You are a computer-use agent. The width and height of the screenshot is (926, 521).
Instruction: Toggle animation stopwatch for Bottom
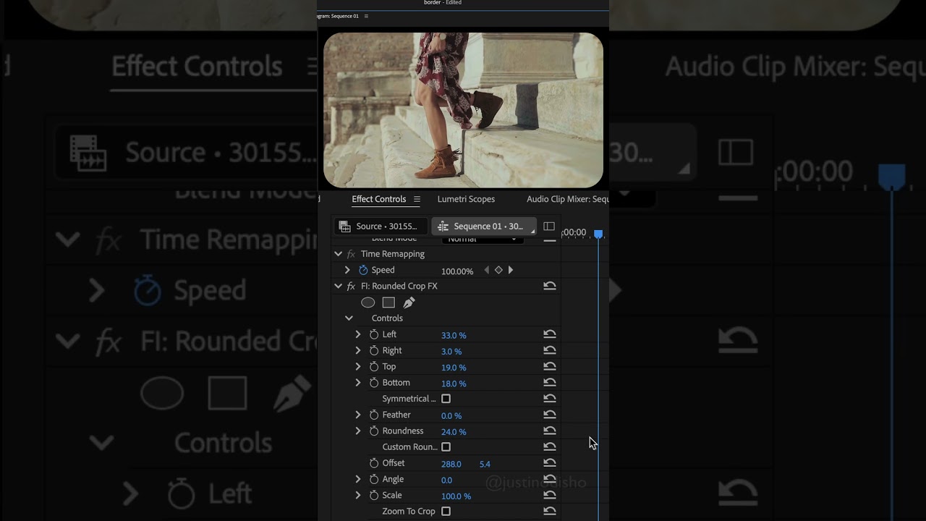tap(374, 383)
